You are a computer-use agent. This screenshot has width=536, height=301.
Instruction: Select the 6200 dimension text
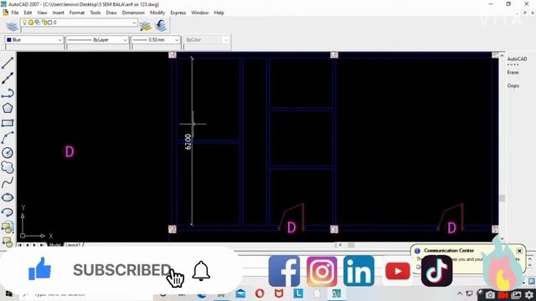[x=188, y=141]
